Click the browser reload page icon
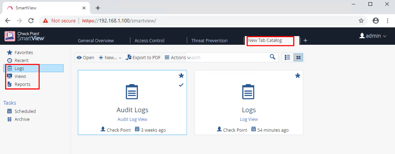395x154 pixels. [31, 21]
